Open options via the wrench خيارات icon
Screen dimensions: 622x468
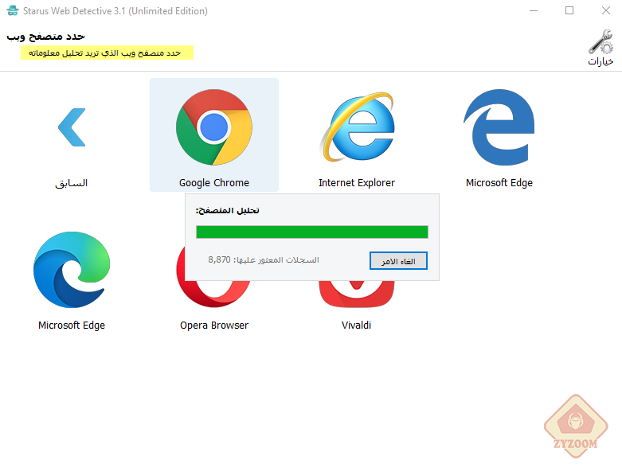tap(600, 41)
